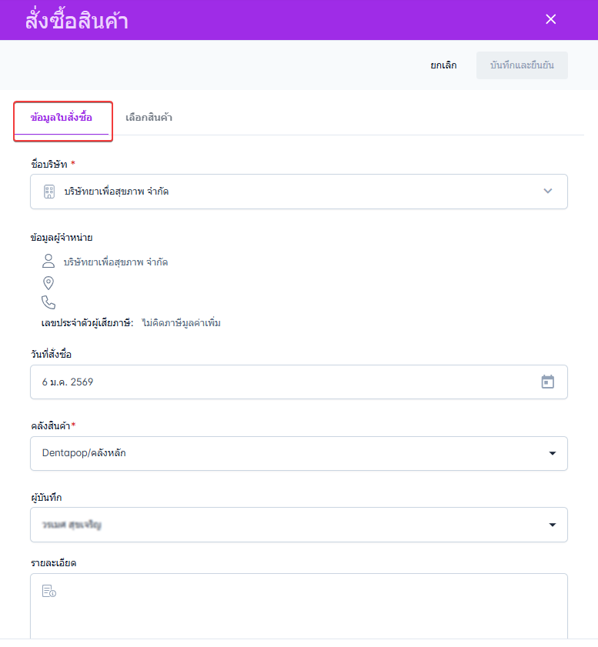Click the ไม่คิดภาษีมูลค่าเพิ่ม tax text

click(182, 323)
